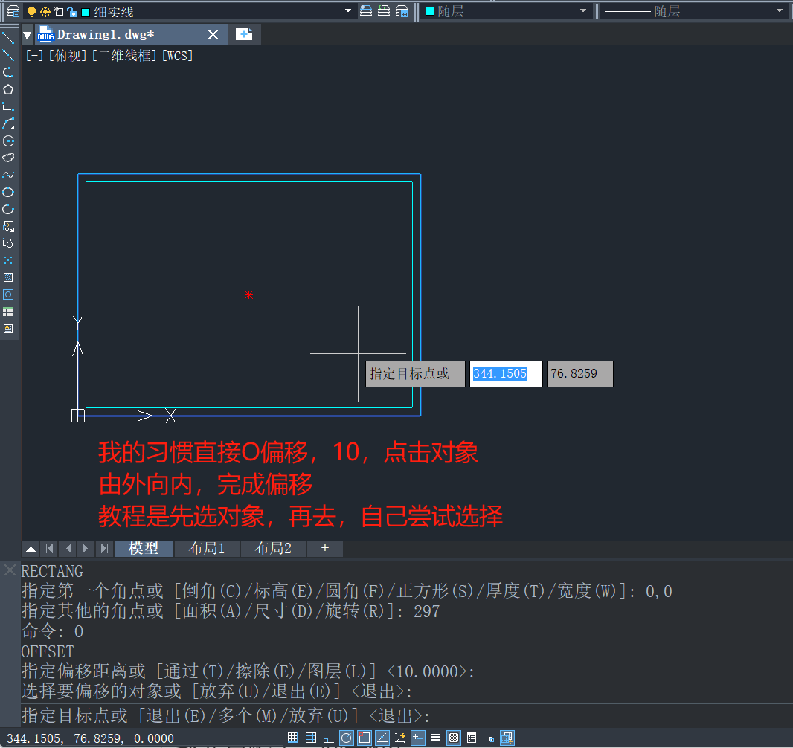The image size is (793, 748).
Task: Pick the Revision Cloud tool
Action: click(8, 158)
